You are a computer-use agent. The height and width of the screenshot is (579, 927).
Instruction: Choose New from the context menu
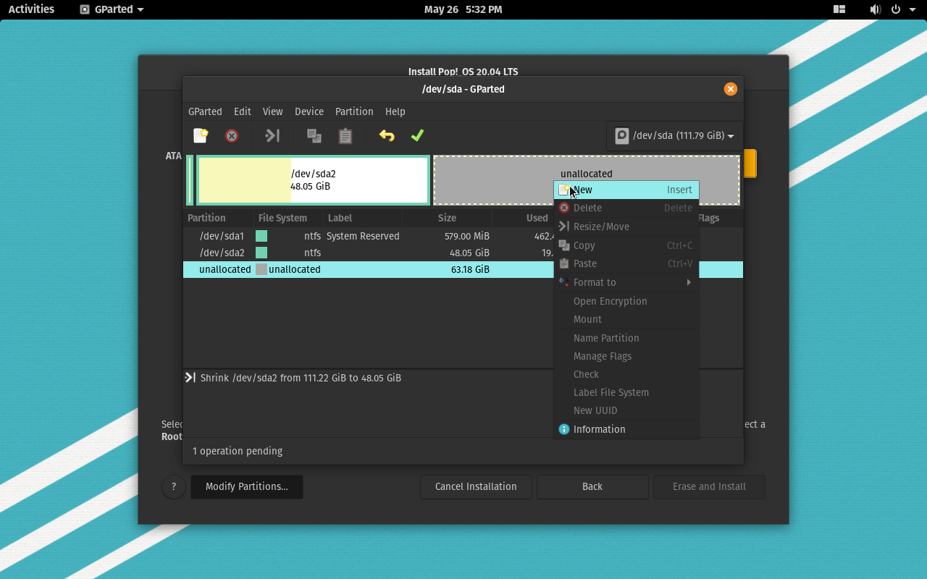click(x=626, y=190)
